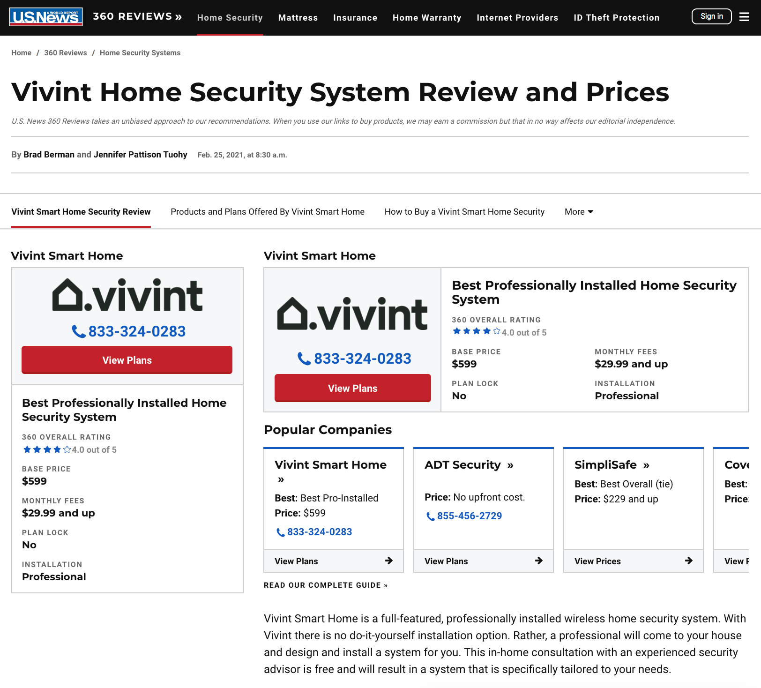Open 360 Reviews in the top bar
The image size is (761, 688).
tap(137, 17)
